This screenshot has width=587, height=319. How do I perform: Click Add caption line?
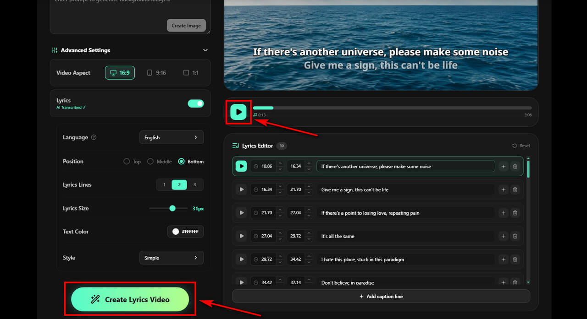(381, 296)
